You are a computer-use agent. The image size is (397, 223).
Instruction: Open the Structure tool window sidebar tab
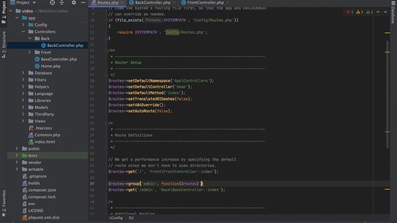tap(4, 45)
